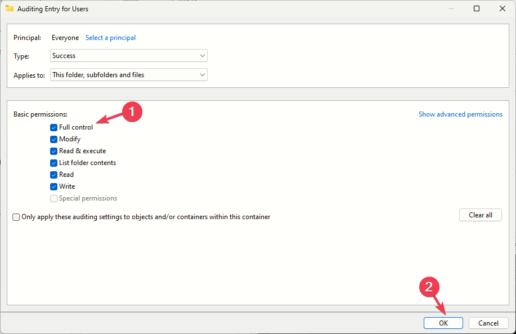Expand the Applies to dropdown
The width and height of the screenshot is (516, 334).
click(129, 74)
